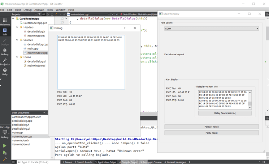
Task: Open the Edit menu
Action: pyautogui.click(x=9, y=10)
